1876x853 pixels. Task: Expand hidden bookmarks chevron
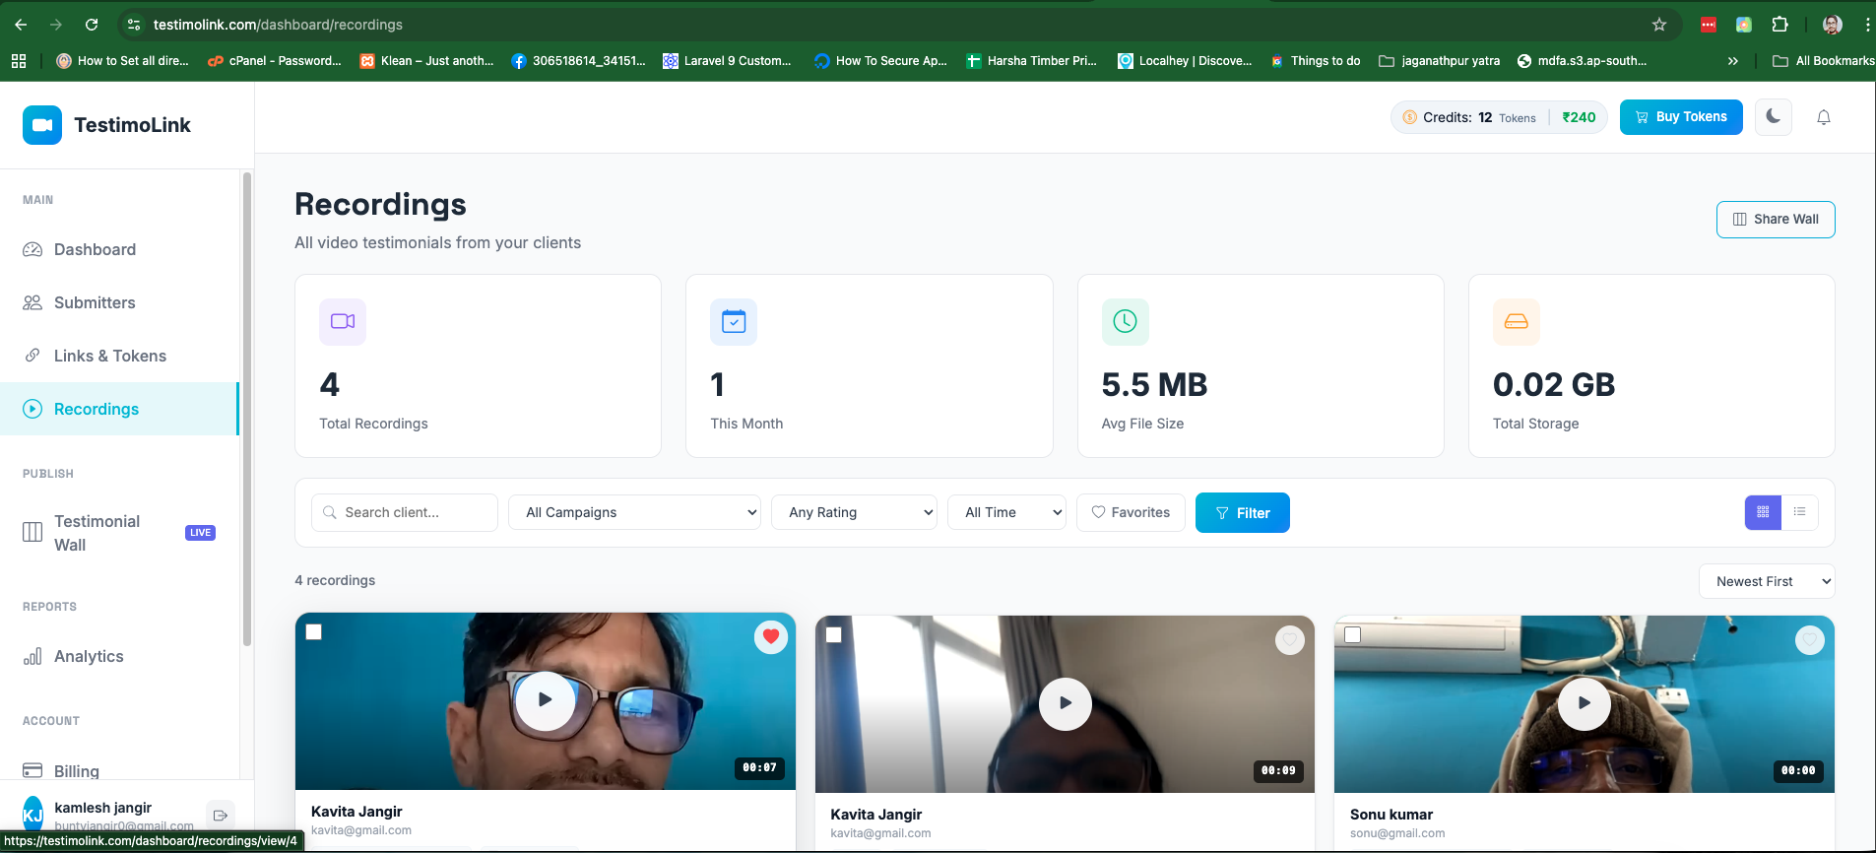(x=1733, y=61)
